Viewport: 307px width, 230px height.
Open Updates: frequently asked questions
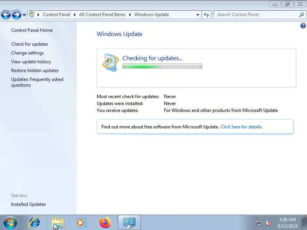(37, 82)
